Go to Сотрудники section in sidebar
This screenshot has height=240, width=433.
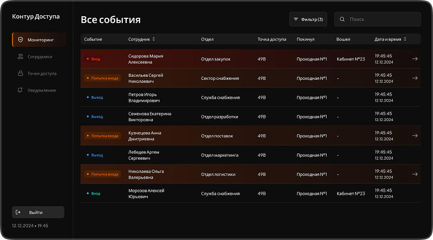(x=39, y=56)
